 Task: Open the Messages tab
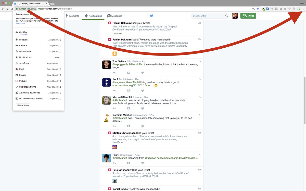(x=114, y=16)
